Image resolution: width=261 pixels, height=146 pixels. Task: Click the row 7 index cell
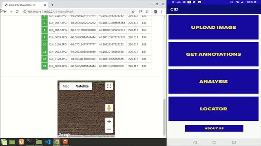(x=44, y=23)
